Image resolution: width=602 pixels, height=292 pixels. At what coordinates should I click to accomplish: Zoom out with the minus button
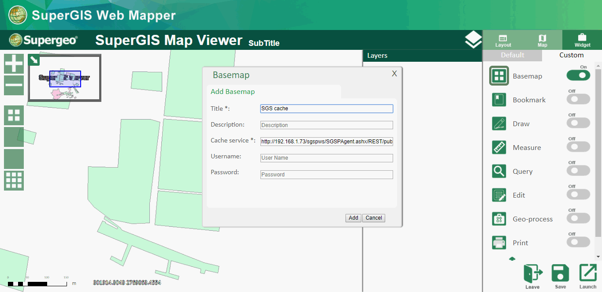tap(14, 85)
